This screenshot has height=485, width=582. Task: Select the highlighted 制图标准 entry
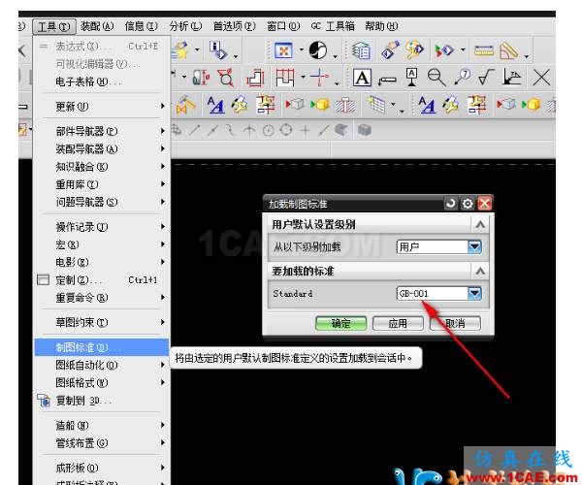(101, 347)
